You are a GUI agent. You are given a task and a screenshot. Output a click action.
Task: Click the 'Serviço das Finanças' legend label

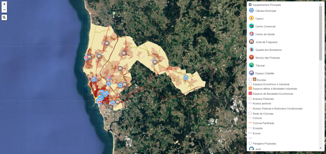[267, 57]
